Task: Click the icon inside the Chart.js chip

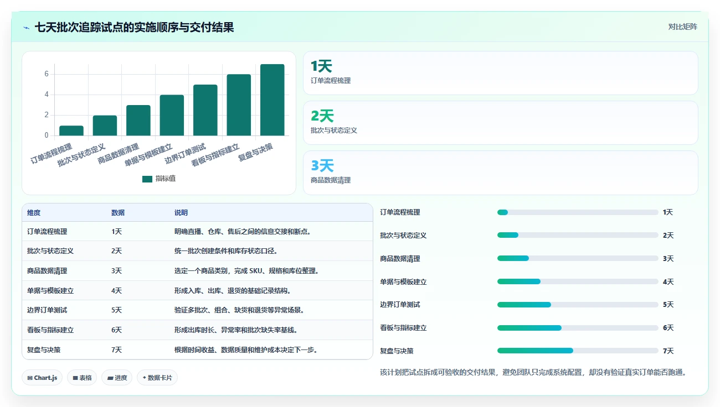Action: point(30,378)
